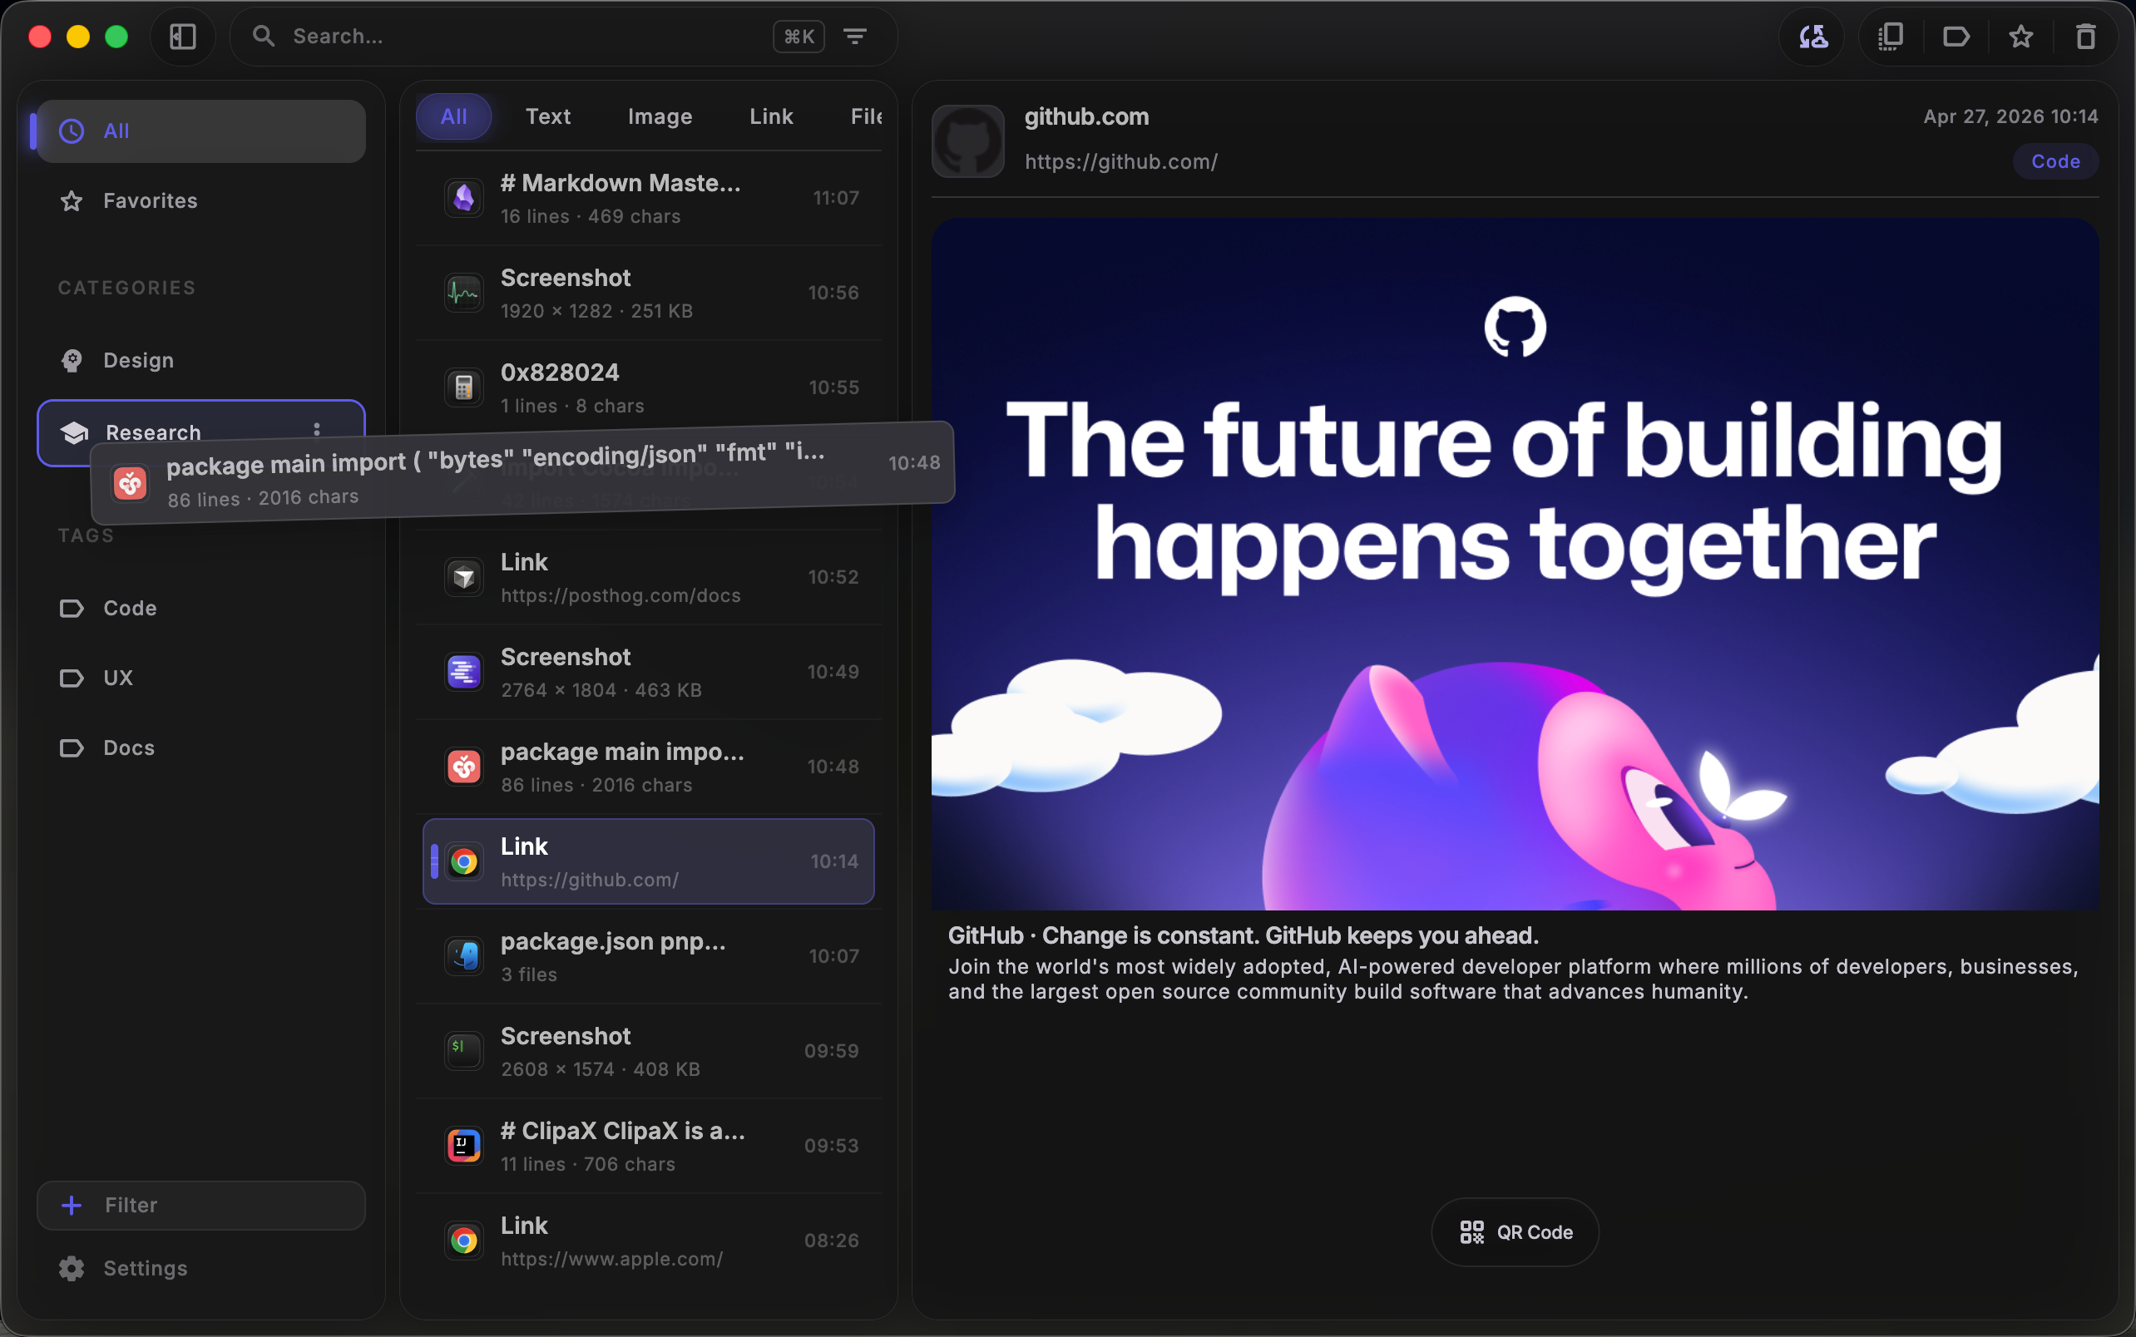Toggle the sidebar panel icon
Screen dimensions: 2136x1337
[x=182, y=37]
